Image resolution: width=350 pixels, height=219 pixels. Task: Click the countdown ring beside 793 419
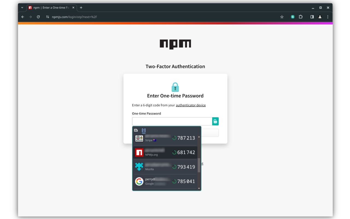(x=174, y=167)
